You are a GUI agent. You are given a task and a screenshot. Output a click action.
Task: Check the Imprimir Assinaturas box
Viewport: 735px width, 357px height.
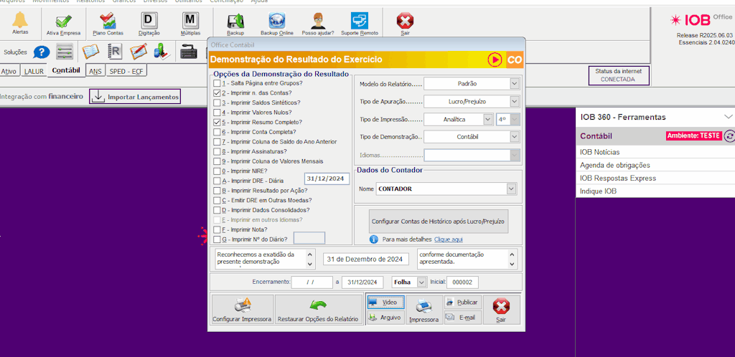(217, 152)
